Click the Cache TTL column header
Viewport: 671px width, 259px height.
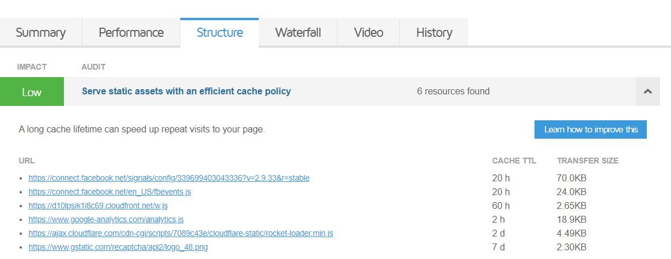click(x=514, y=161)
